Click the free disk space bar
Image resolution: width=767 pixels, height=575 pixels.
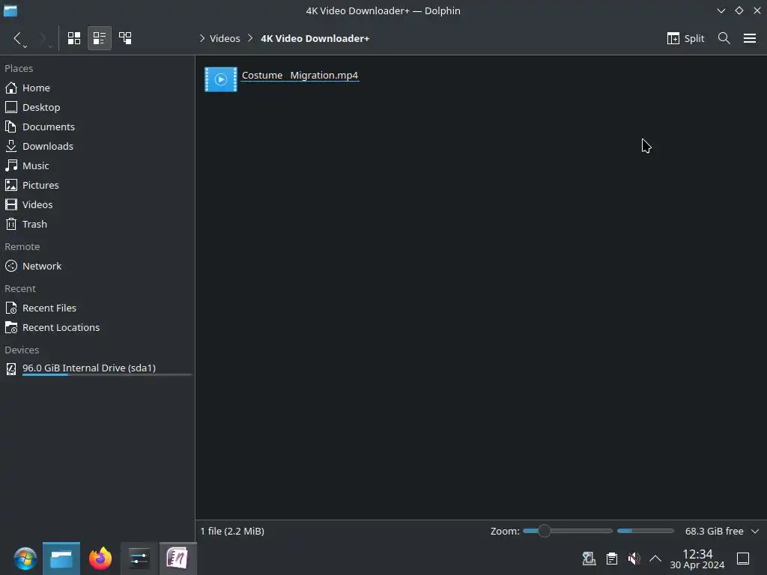tap(645, 531)
